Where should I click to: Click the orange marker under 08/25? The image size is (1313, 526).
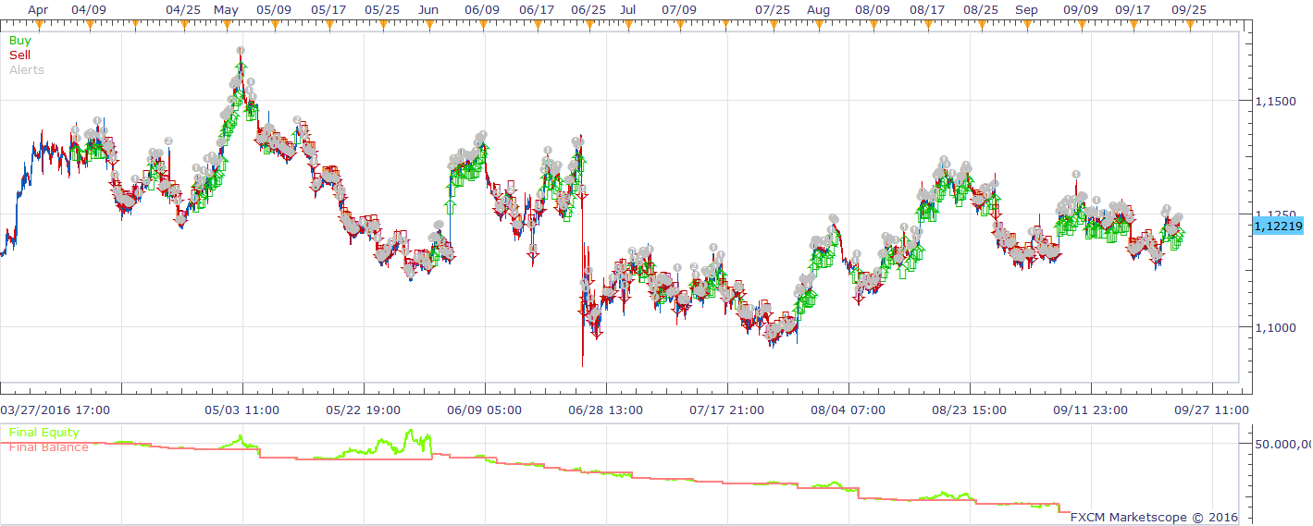(980, 24)
